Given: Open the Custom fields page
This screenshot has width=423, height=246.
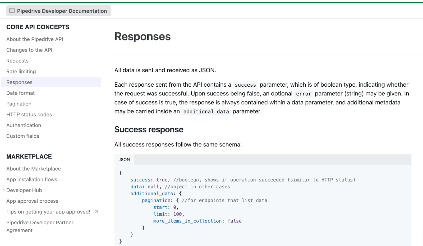Looking at the screenshot, I should tap(22, 136).
